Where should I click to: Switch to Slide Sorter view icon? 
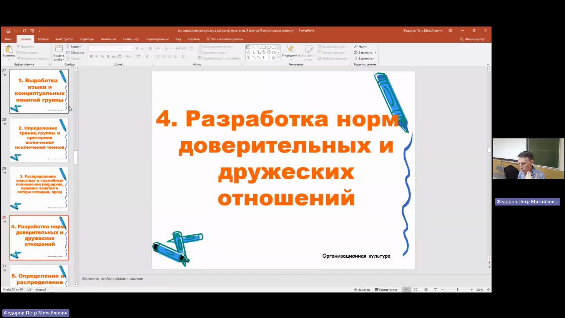coord(416,290)
